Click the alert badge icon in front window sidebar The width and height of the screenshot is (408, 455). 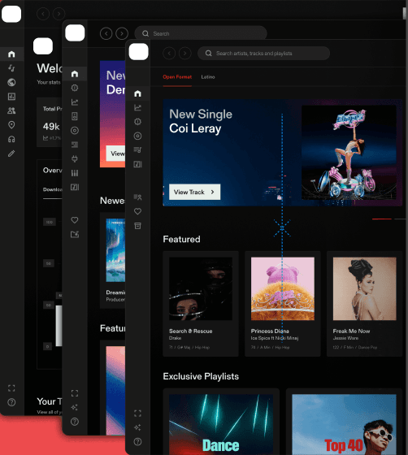(x=137, y=122)
